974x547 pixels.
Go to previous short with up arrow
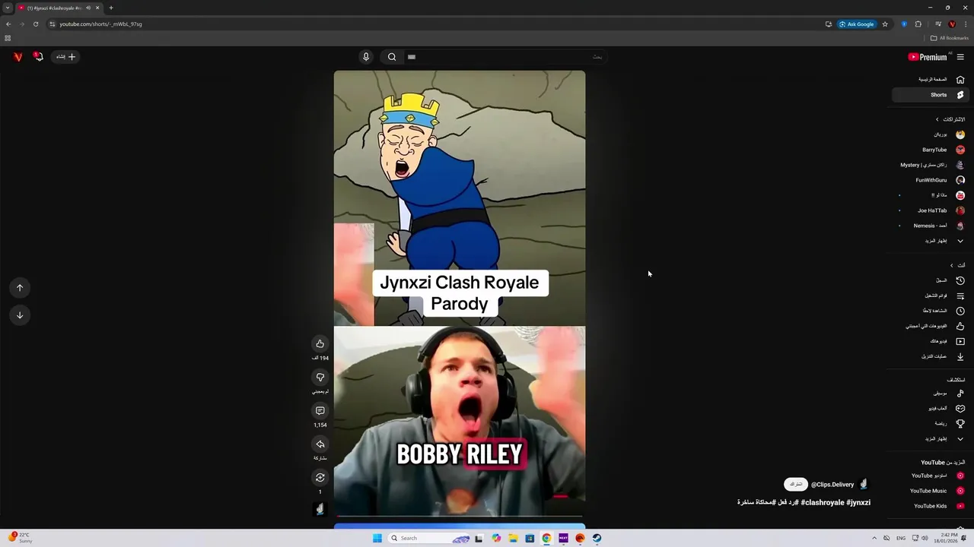pyautogui.click(x=20, y=287)
